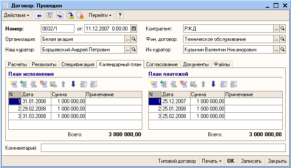Screen dimensions: 291x168
Task: Move row down in План платежей
Action: click(214, 84)
